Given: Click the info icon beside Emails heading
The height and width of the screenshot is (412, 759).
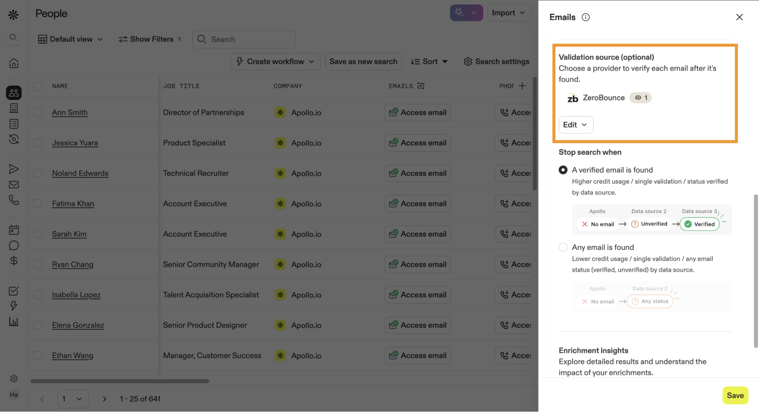Looking at the screenshot, I should 585,17.
